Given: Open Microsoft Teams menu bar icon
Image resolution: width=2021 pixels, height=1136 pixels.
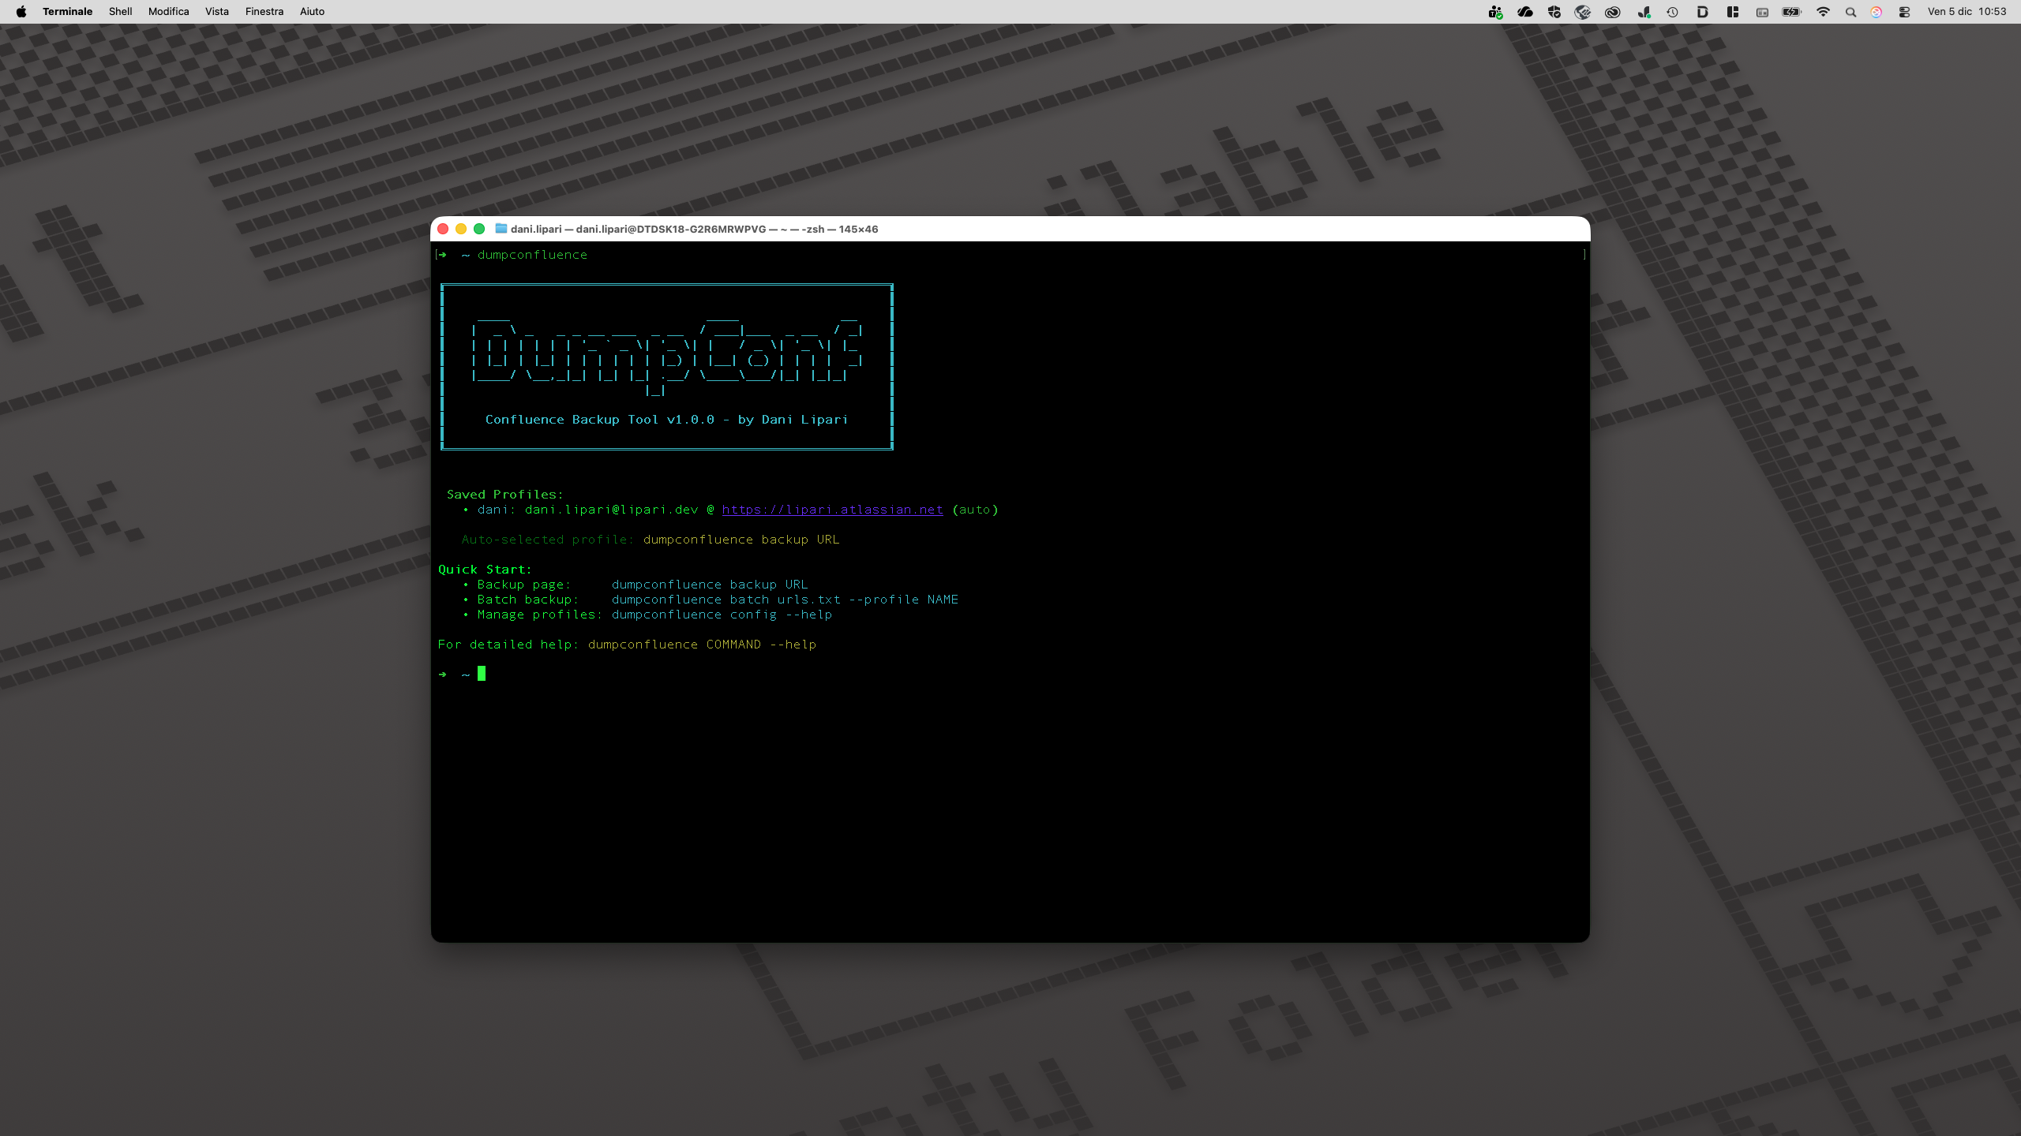Looking at the screenshot, I should tap(1495, 12).
